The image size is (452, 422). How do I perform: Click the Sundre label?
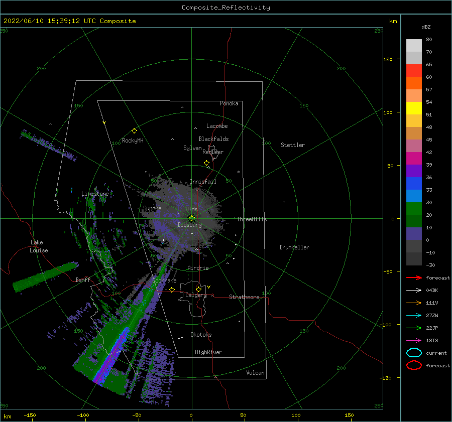click(x=152, y=208)
